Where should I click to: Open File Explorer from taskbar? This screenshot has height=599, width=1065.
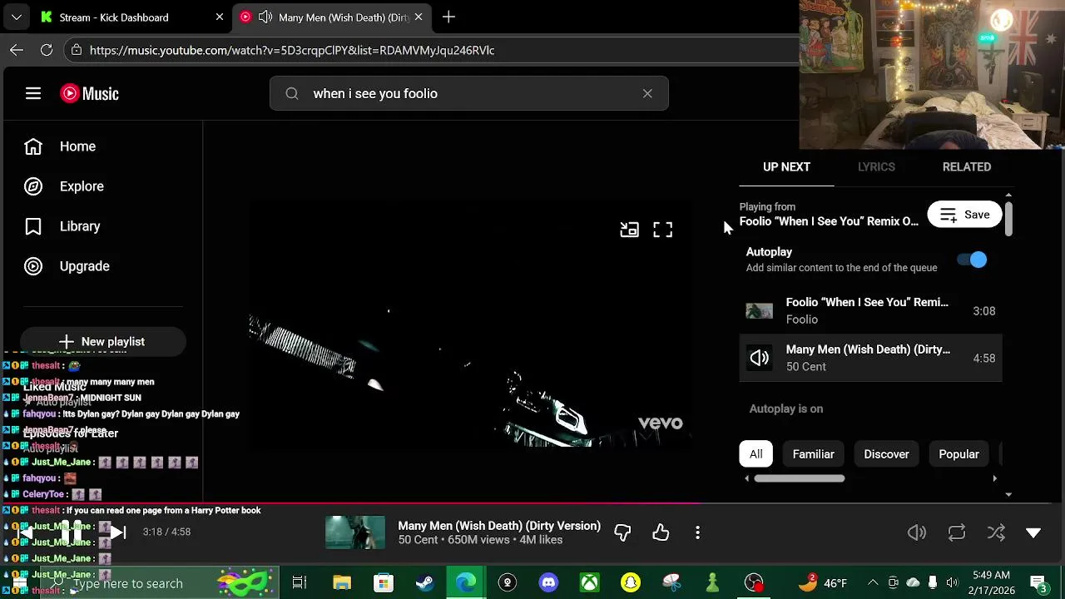(342, 583)
